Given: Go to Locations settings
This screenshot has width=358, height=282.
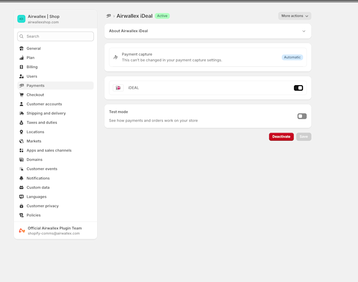Looking at the screenshot, I should pos(55,132).
